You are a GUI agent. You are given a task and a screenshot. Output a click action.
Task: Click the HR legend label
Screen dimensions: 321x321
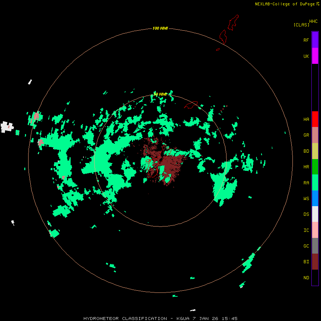click(306, 167)
